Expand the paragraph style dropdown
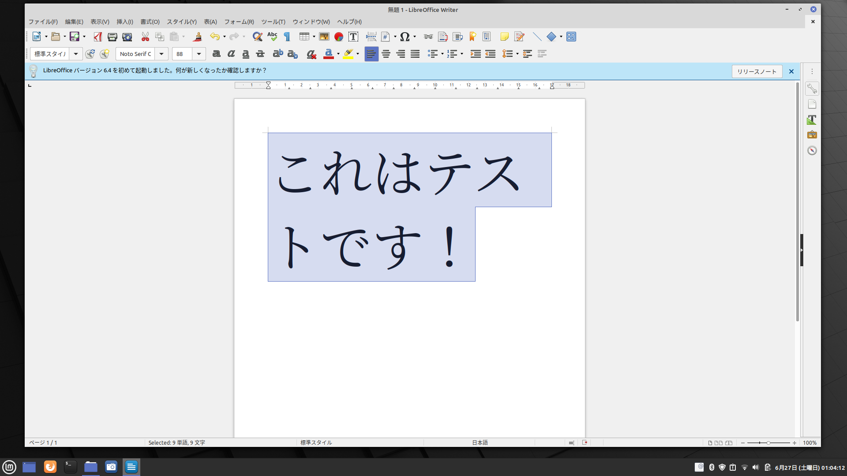This screenshot has width=847, height=476. [x=76, y=54]
